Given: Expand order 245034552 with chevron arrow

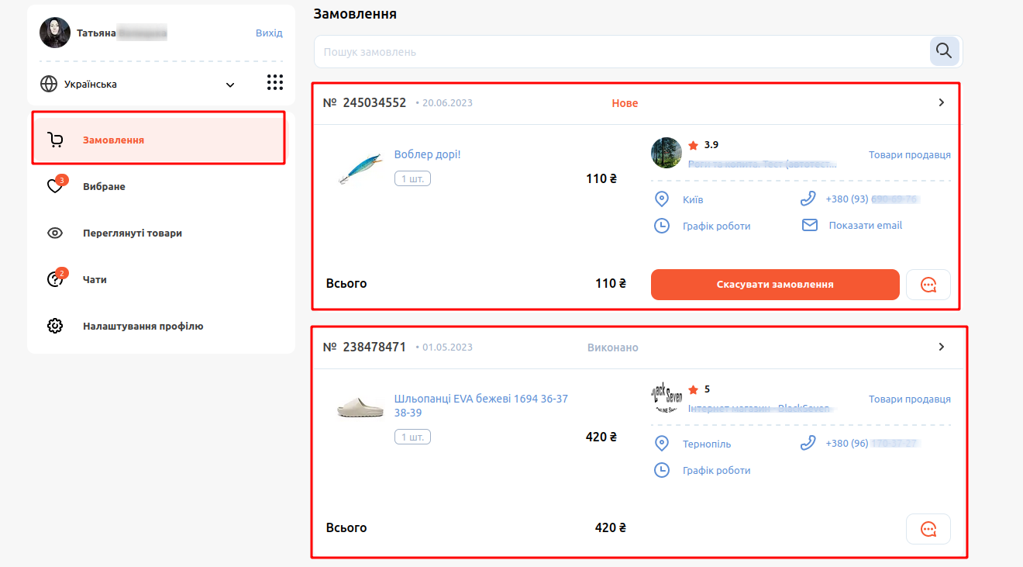Looking at the screenshot, I should coord(942,102).
